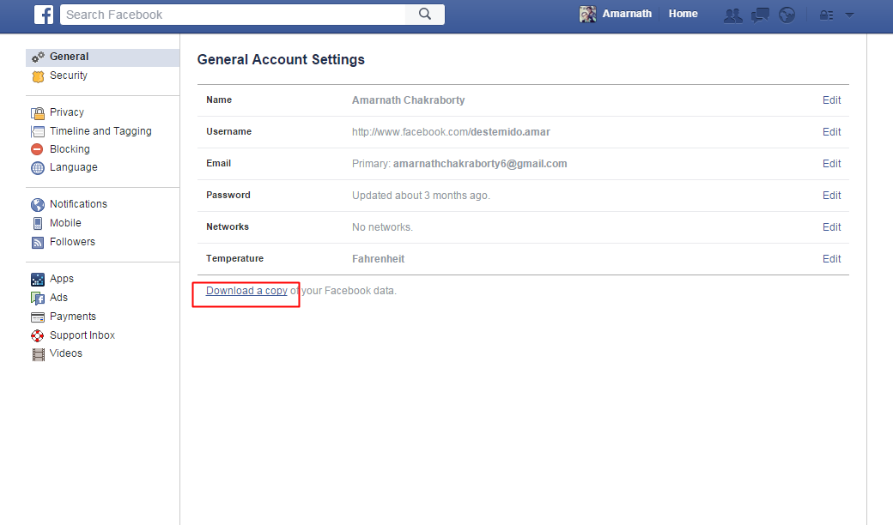Open Security settings
Viewport: 893px width, 525px height.
[x=69, y=75]
